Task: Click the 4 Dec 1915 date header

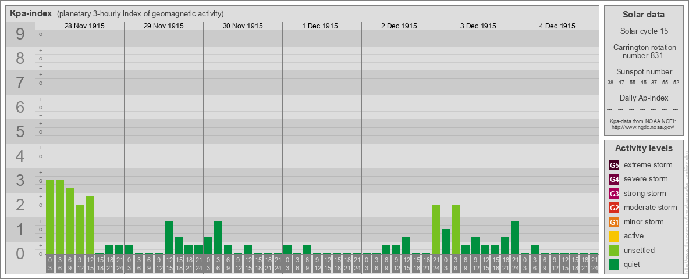Action: coord(559,26)
